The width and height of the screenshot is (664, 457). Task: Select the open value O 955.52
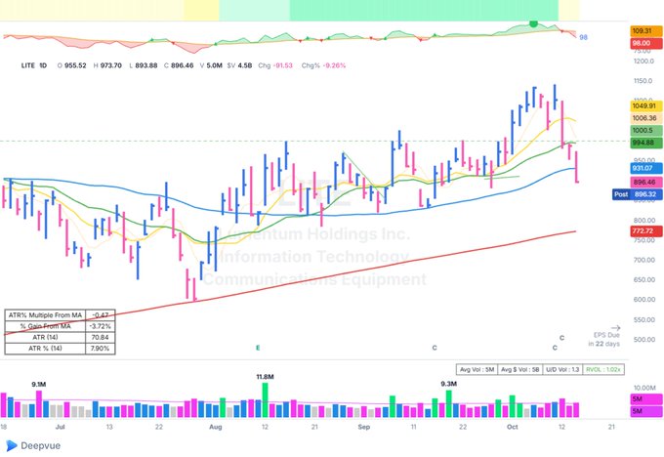71,65
